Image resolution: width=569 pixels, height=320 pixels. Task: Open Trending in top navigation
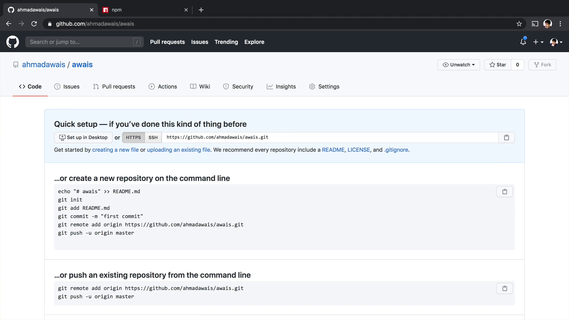226,42
